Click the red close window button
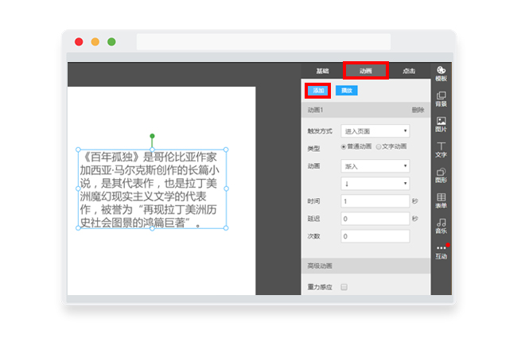Screen dimensions: 525x342 [79, 42]
